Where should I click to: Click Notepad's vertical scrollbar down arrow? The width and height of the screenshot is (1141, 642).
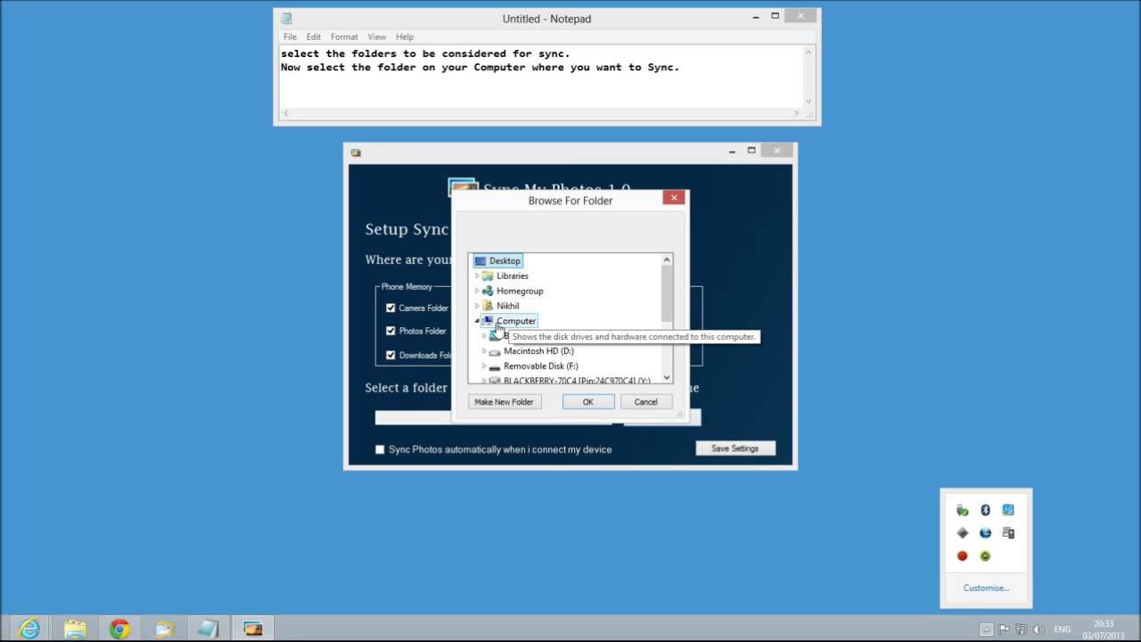coord(809,102)
